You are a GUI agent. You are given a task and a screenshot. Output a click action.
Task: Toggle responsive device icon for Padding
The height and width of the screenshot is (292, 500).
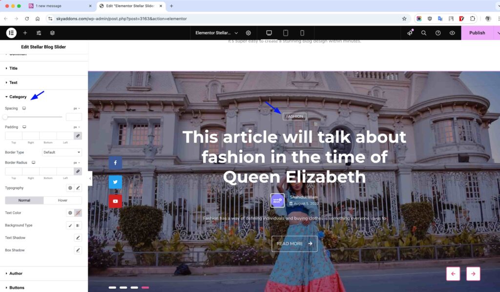click(x=24, y=127)
